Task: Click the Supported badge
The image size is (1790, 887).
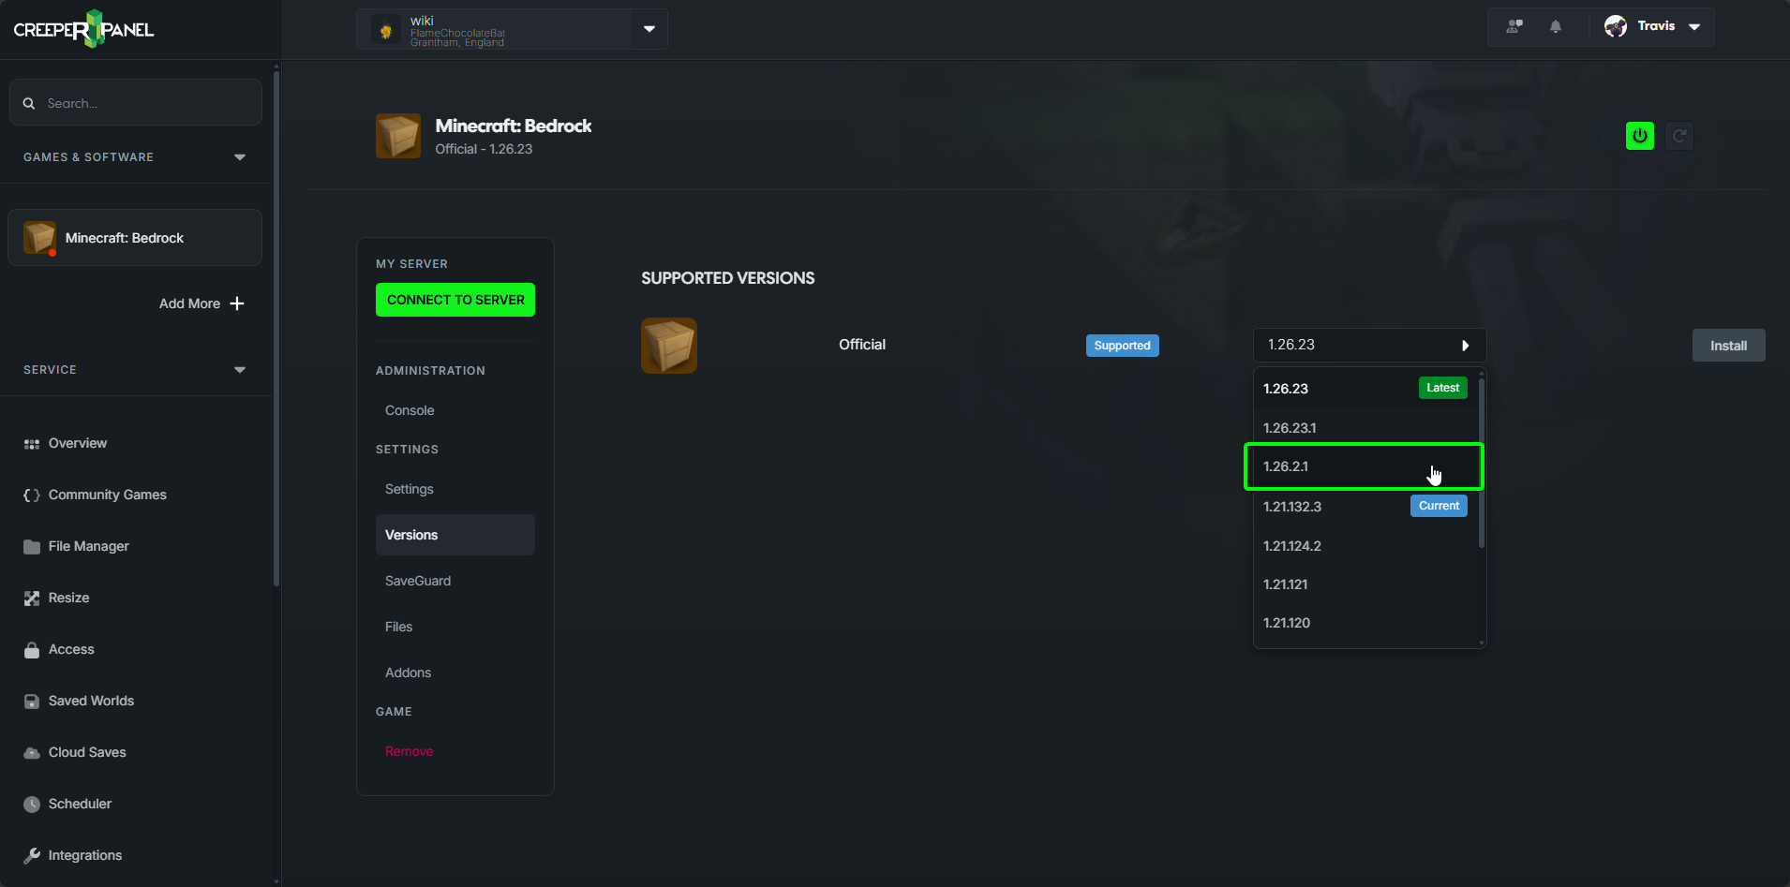Action: pos(1122,346)
